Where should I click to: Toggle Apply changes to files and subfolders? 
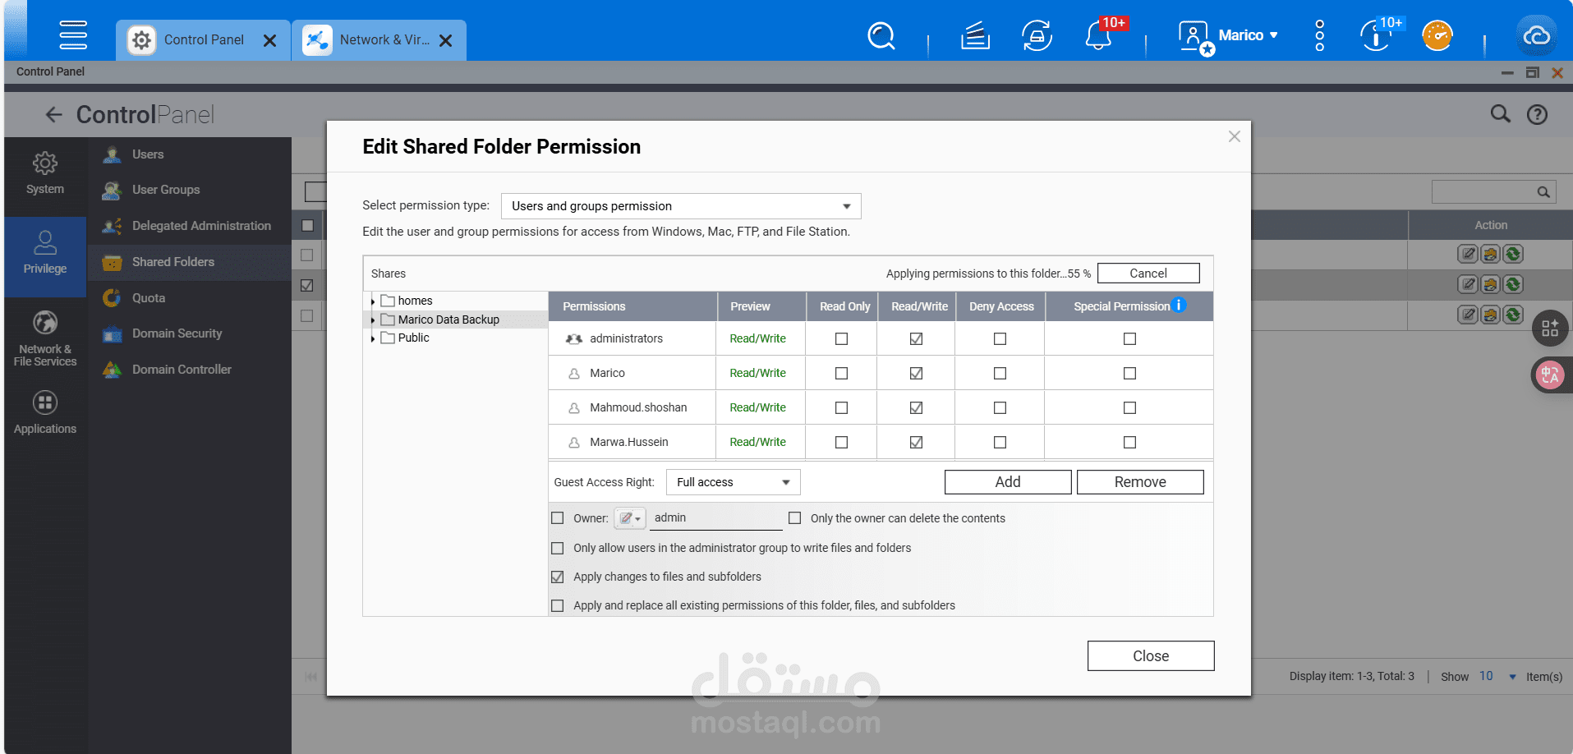pos(558,577)
